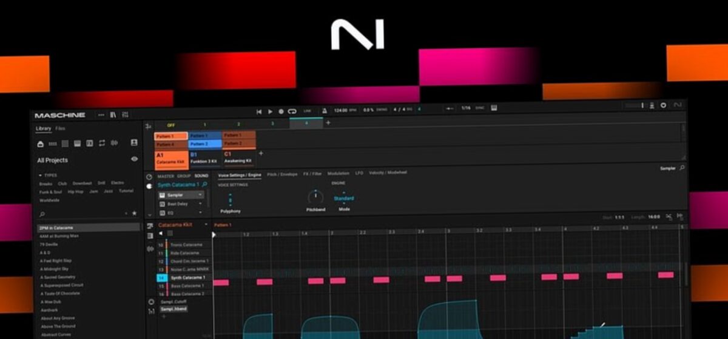Screen dimensions: 728x339
Task: Switch to the GROUP tab
Action: pos(183,176)
